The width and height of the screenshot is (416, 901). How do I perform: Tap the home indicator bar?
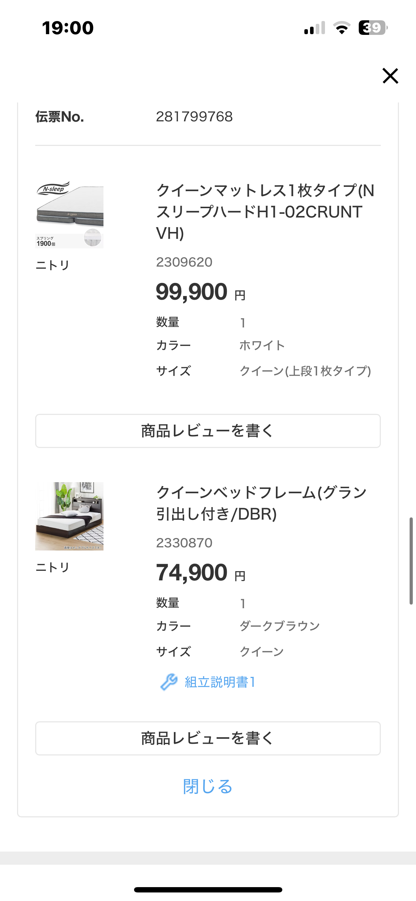click(208, 890)
